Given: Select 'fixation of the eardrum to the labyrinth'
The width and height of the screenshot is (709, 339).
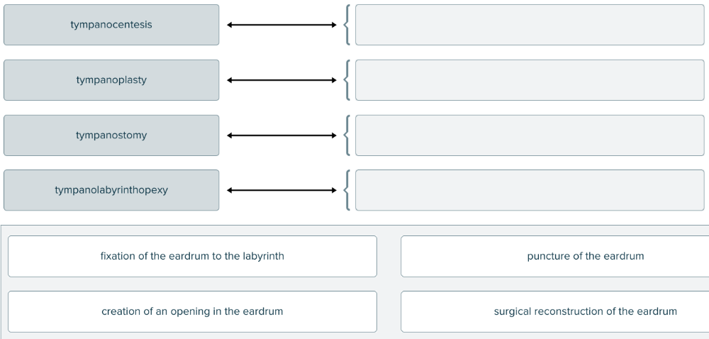Looking at the screenshot, I should pos(192,256).
